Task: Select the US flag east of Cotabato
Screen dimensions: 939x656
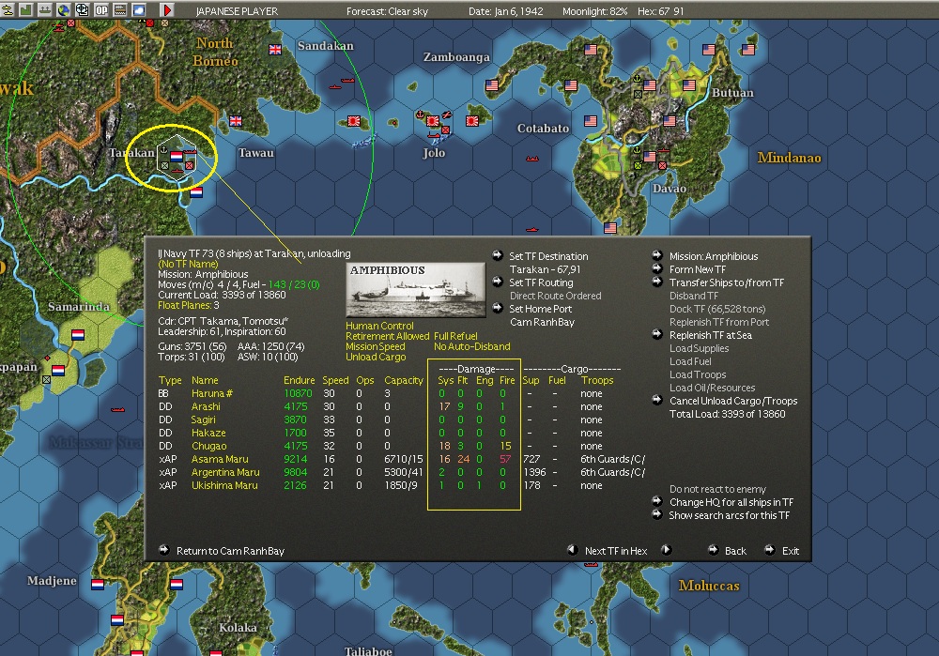Action: click(591, 121)
